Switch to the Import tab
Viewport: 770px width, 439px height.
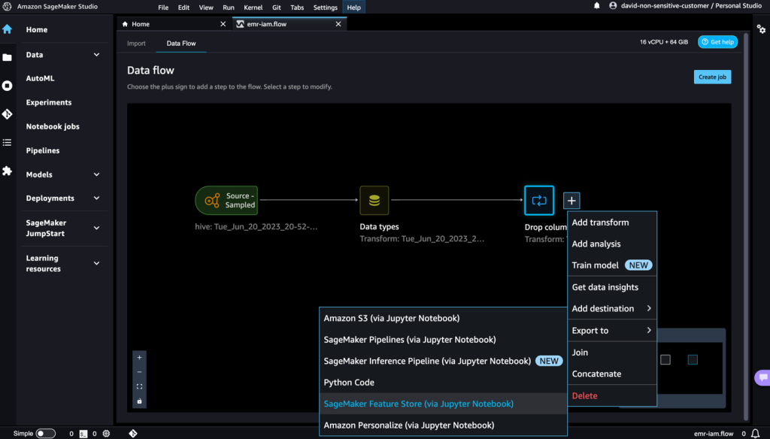point(136,43)
